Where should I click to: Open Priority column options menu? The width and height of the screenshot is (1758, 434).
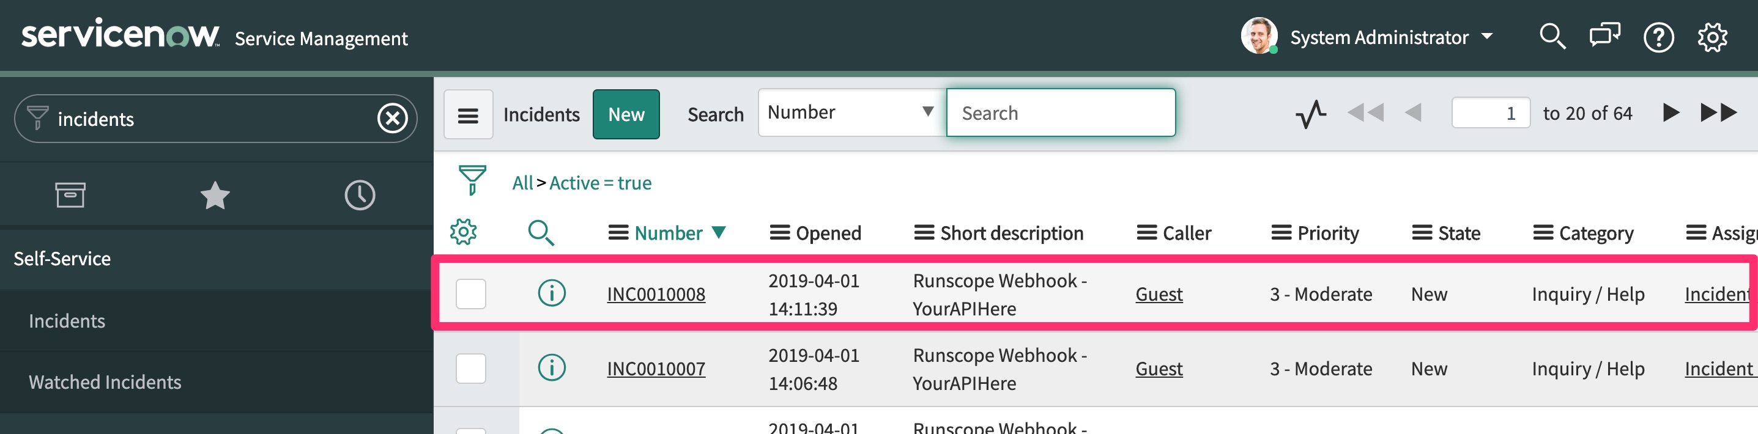coord(1281,234)
